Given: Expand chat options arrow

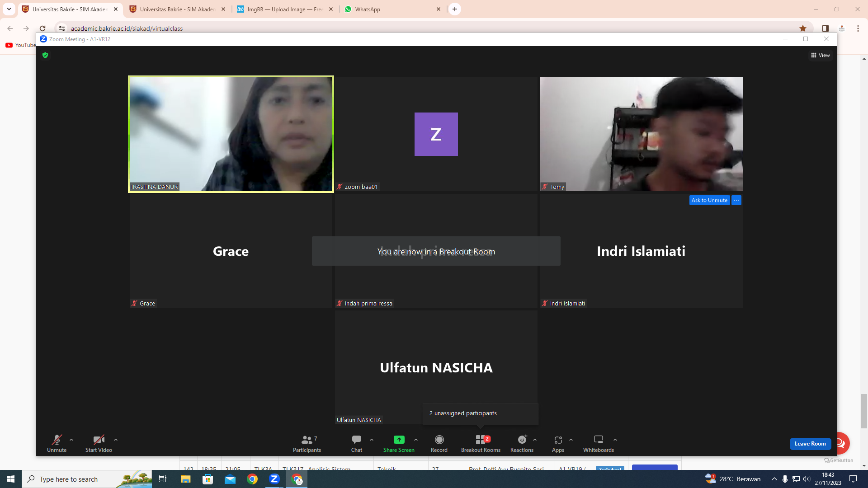Looking at the screenshot, I should 372,440.
